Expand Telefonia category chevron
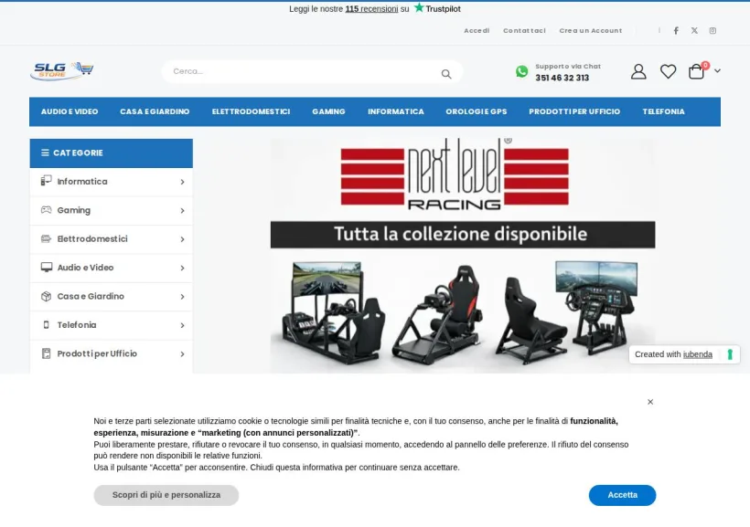Screen dimensions: 750x527 point(182,325)
